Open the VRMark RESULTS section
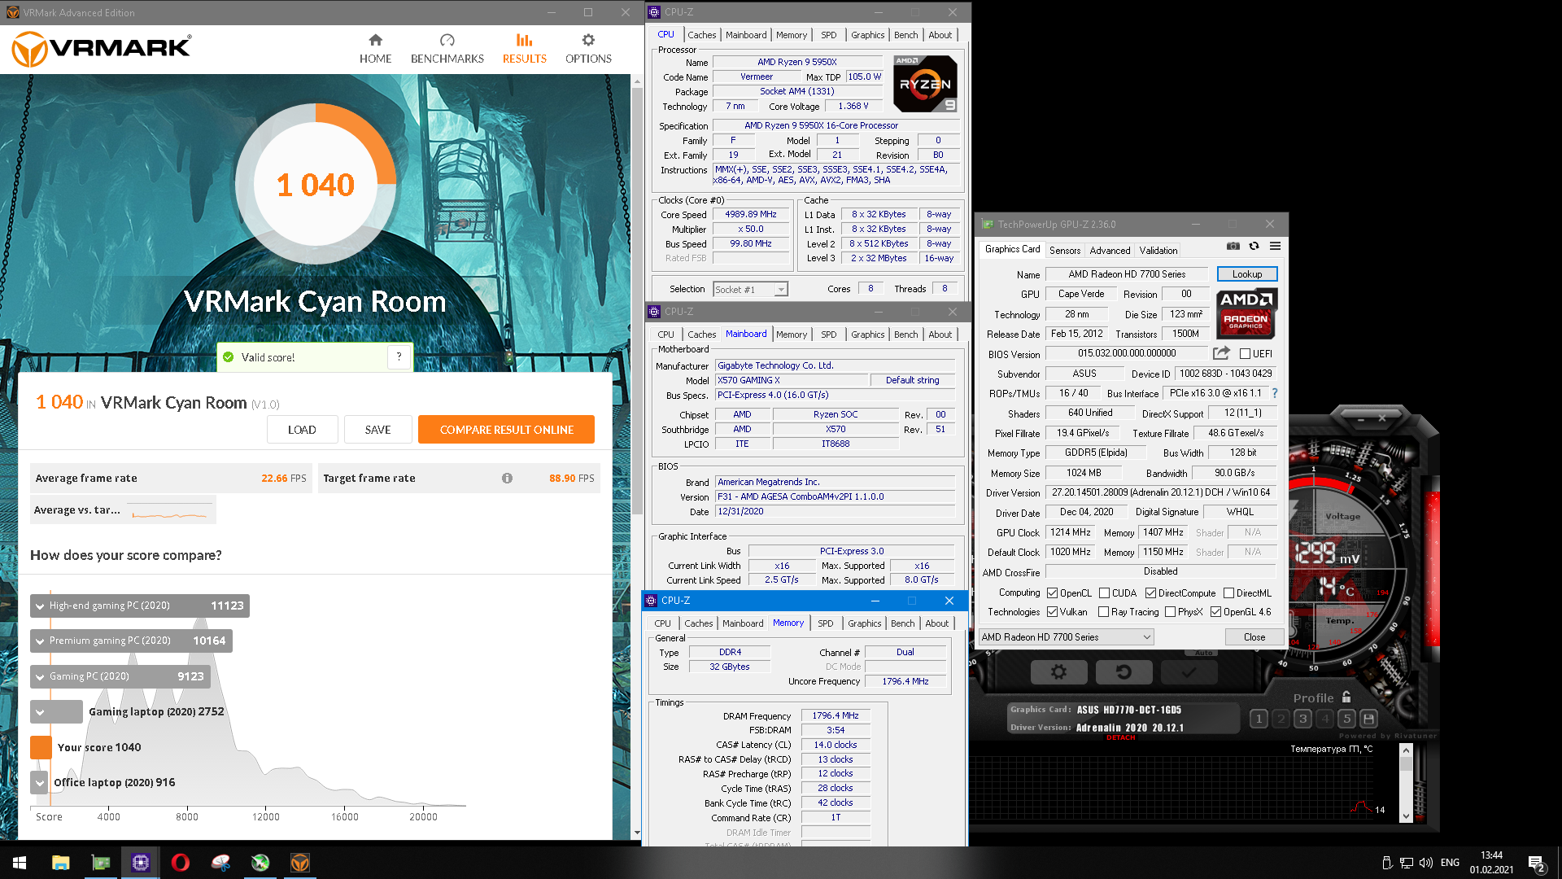The height and width of the screenshot is (879, 1562). (x=524, y=49)
